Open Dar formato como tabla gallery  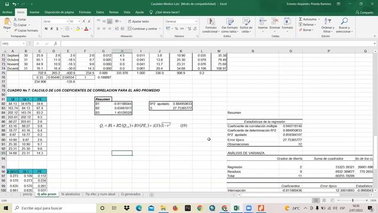(x=230, y=25)
